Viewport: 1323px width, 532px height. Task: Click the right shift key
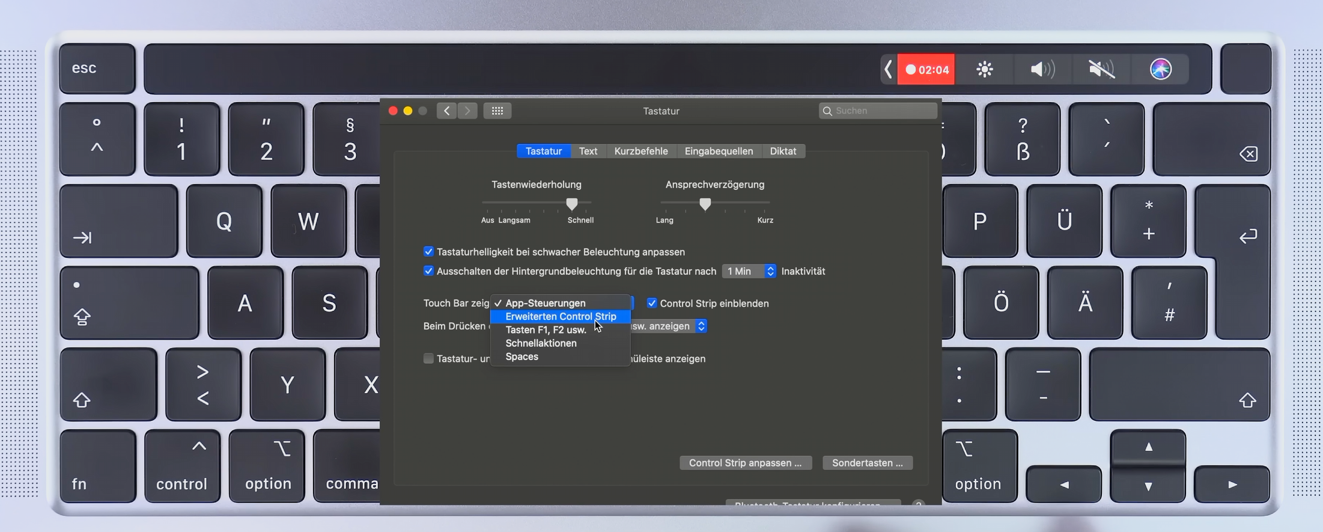[1179, 384]
